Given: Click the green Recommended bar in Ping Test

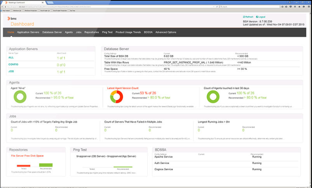Looking at the screenshot, I should click(123, 167).
